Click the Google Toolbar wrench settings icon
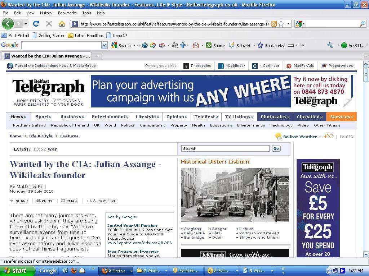 click(x=330, y=45)
